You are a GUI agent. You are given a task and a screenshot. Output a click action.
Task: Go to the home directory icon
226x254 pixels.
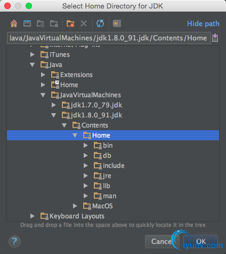coord(14,23)
